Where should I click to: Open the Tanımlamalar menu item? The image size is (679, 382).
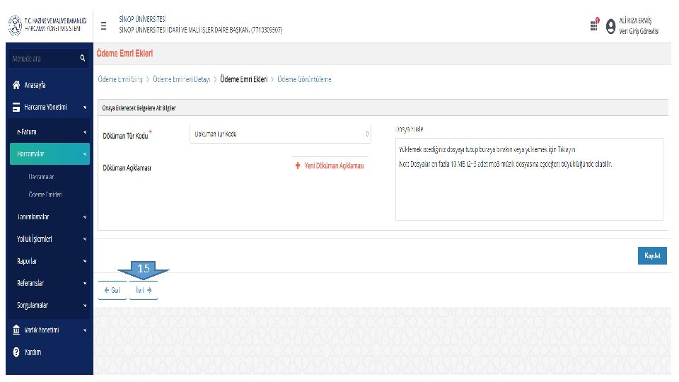pos(33,217)
